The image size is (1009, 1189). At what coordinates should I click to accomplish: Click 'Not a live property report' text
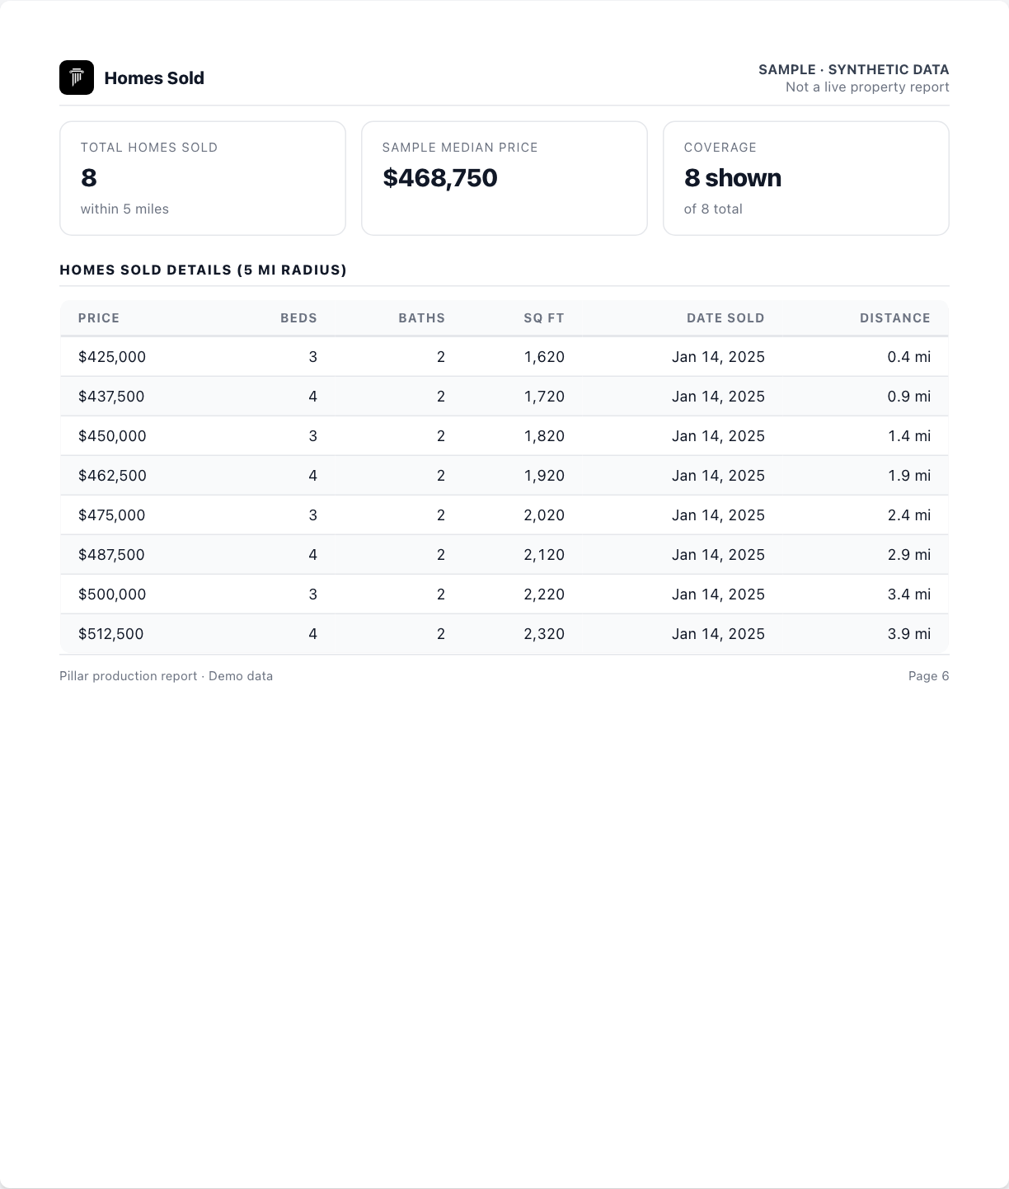867,87
